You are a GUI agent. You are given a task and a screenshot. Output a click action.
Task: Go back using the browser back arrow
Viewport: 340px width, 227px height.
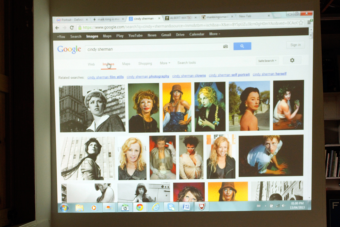tap(57, 28)
